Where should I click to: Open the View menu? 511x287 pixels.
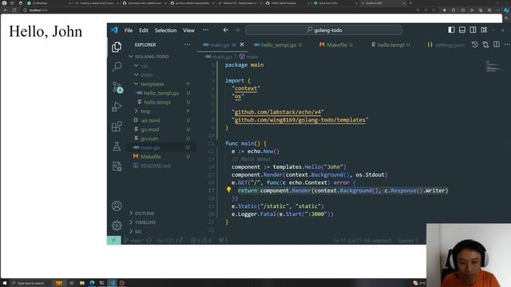coord(188,30)
